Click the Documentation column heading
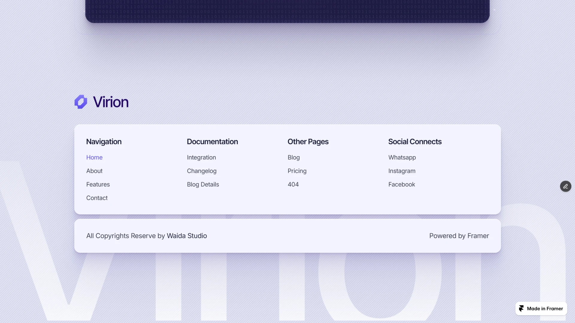 (x=212, y=141)
